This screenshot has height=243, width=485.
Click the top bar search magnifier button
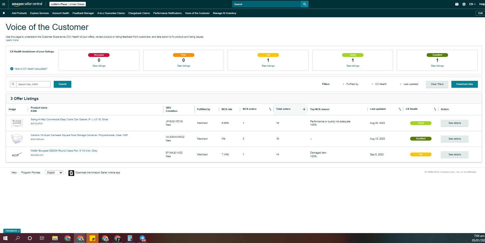coord(305,4)
